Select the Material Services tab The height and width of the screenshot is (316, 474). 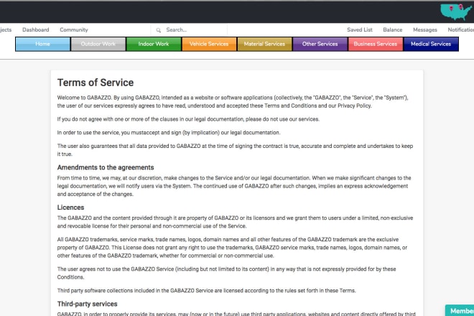[x=264, y=44]
